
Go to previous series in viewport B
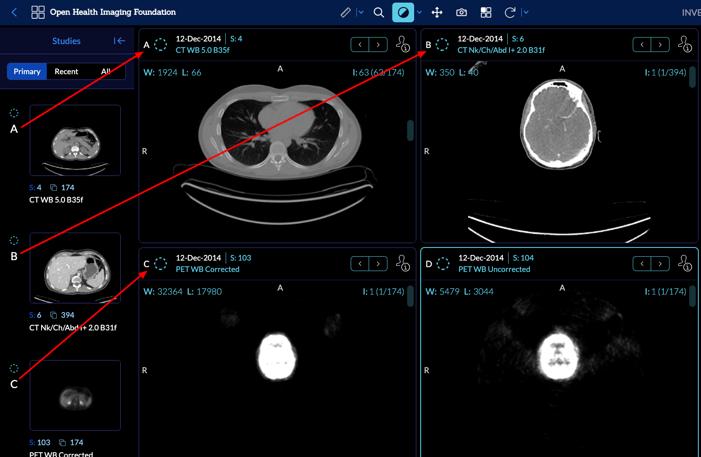[642, 45]
